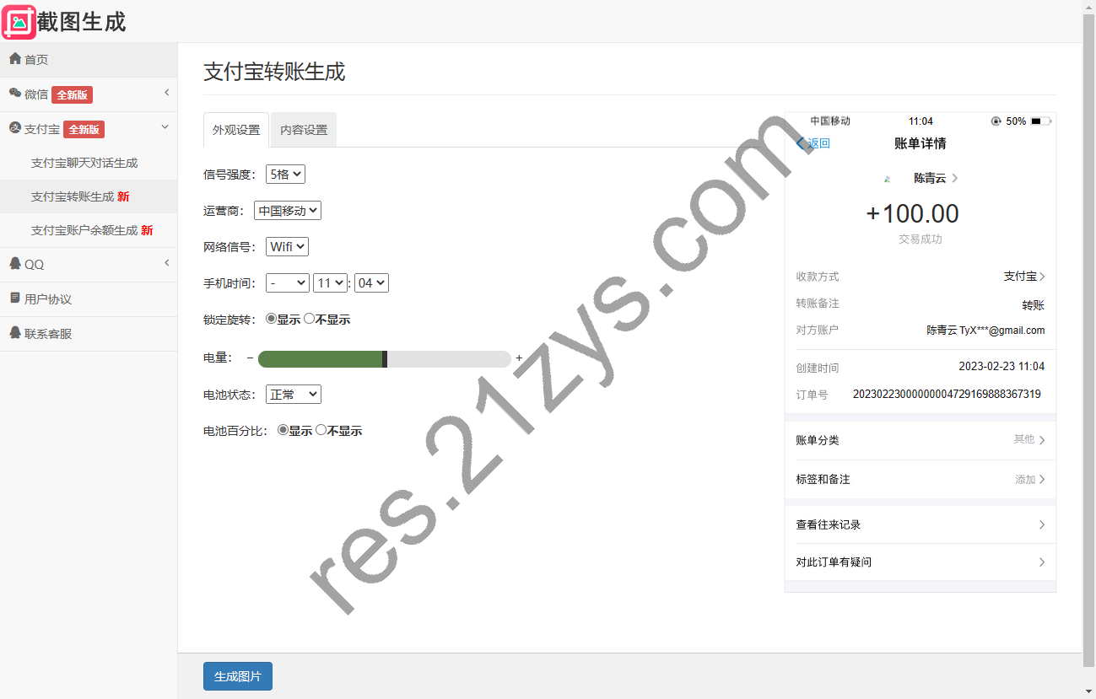Image resolution: width=1096 pixels, height=699 pixels.
Task: Click the 交易成功 status text
Action: tap(920, 239)
